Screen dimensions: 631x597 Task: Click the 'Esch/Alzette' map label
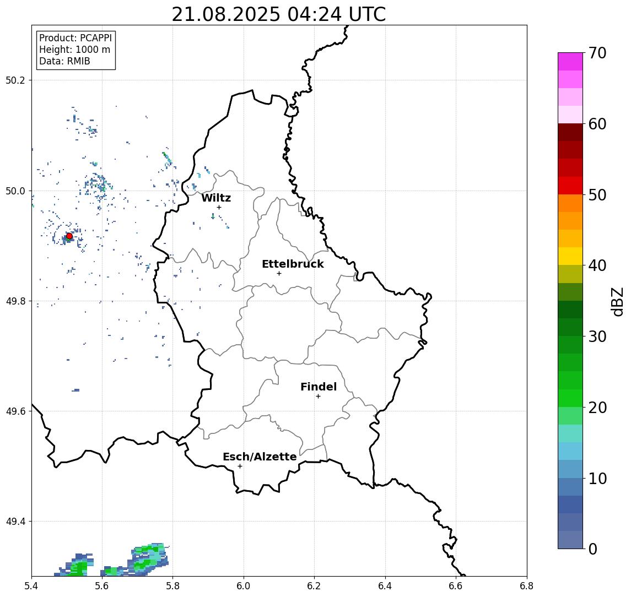click(260, 457)
